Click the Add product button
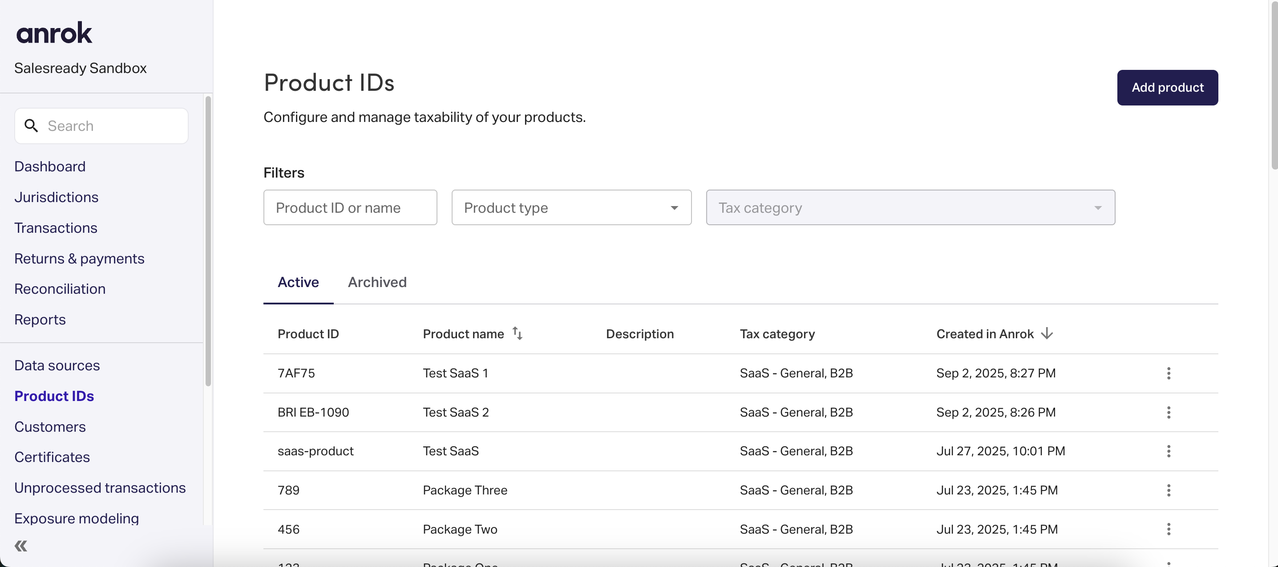This screenshot has width=1278, height=567. (1167, 87)
